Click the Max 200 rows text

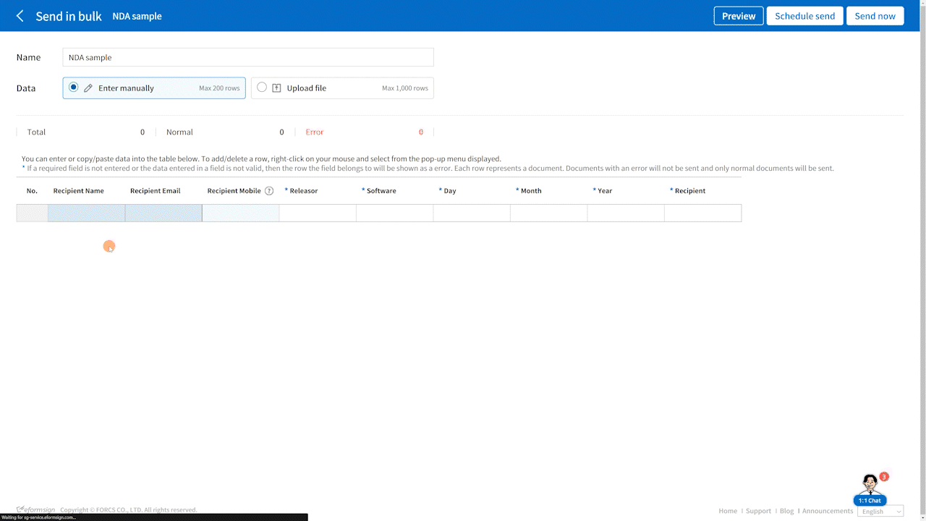[x=219, y=88]
